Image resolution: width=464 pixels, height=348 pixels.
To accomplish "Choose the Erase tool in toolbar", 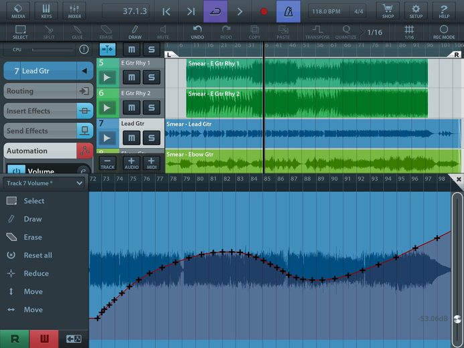I will point(106,32).
